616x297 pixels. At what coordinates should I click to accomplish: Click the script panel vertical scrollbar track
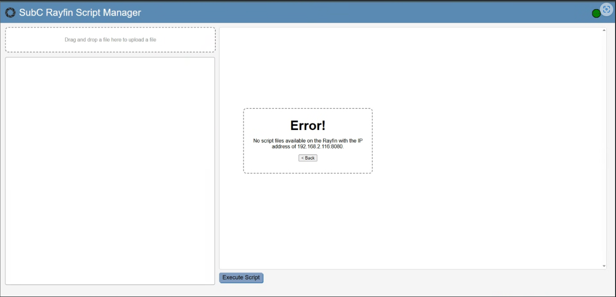(x=604, y=148)
